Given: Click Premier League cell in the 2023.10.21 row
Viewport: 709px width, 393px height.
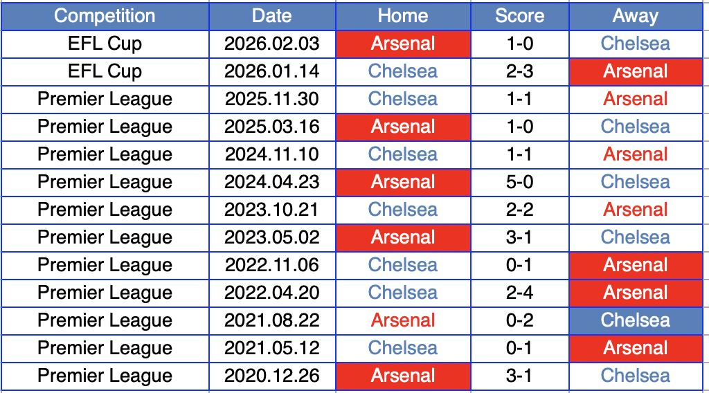Looking at the screenshot, I should tap(105, 210).
